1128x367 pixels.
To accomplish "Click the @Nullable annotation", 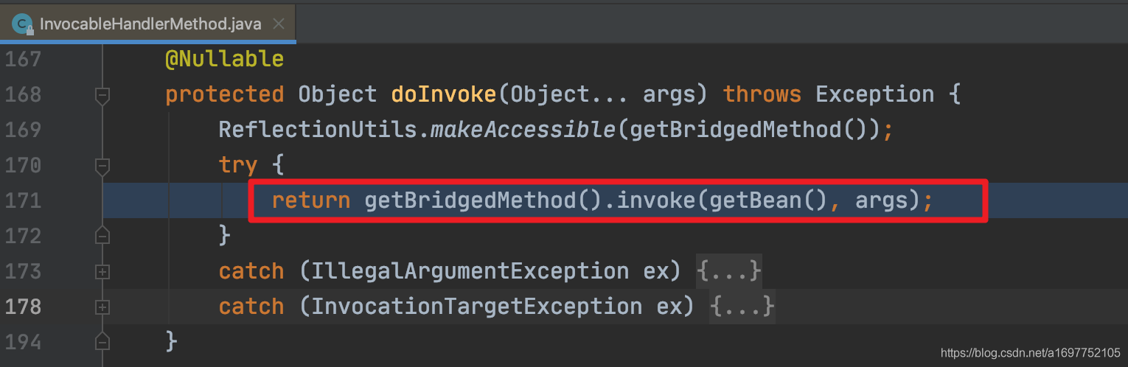I will click(225, 59).
